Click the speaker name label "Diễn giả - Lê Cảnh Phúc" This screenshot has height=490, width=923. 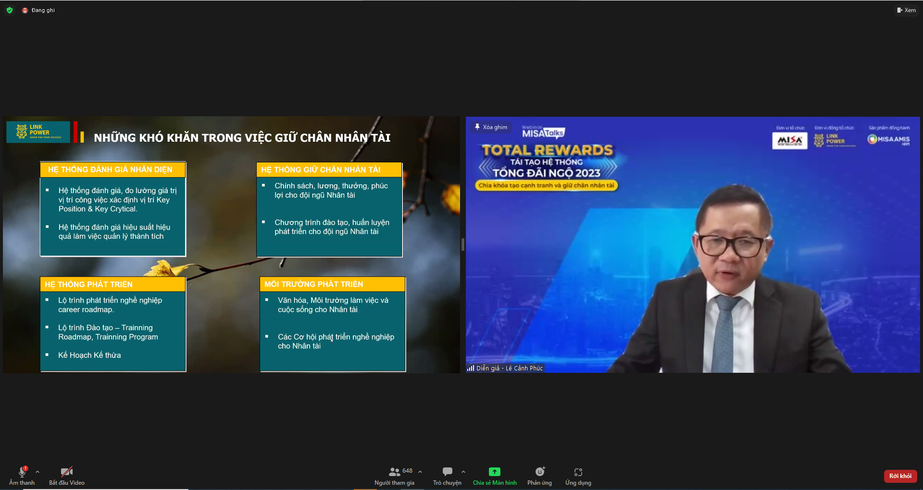510,368
